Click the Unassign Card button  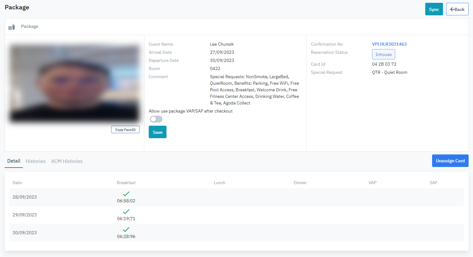tap(450, 161)
